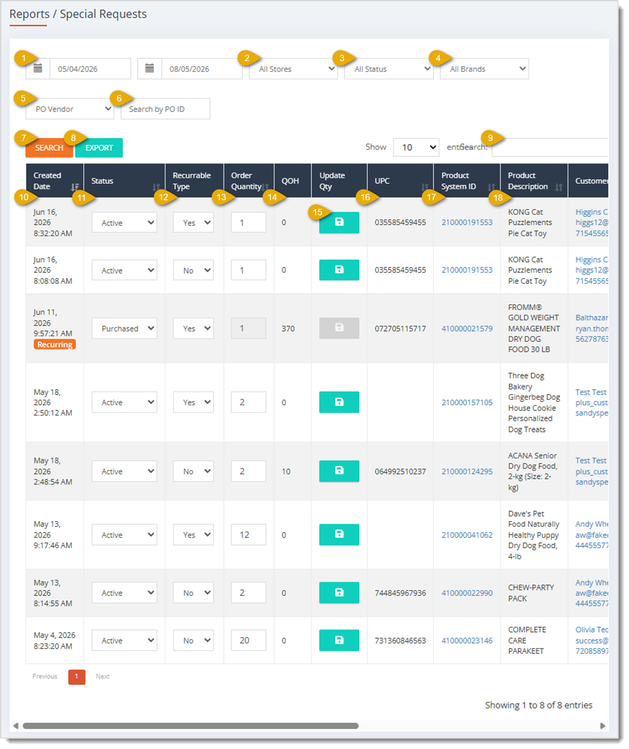The width and height of the screenshot is (629, 749).
Task: Go to Next page
Action: tap(103, 677)
